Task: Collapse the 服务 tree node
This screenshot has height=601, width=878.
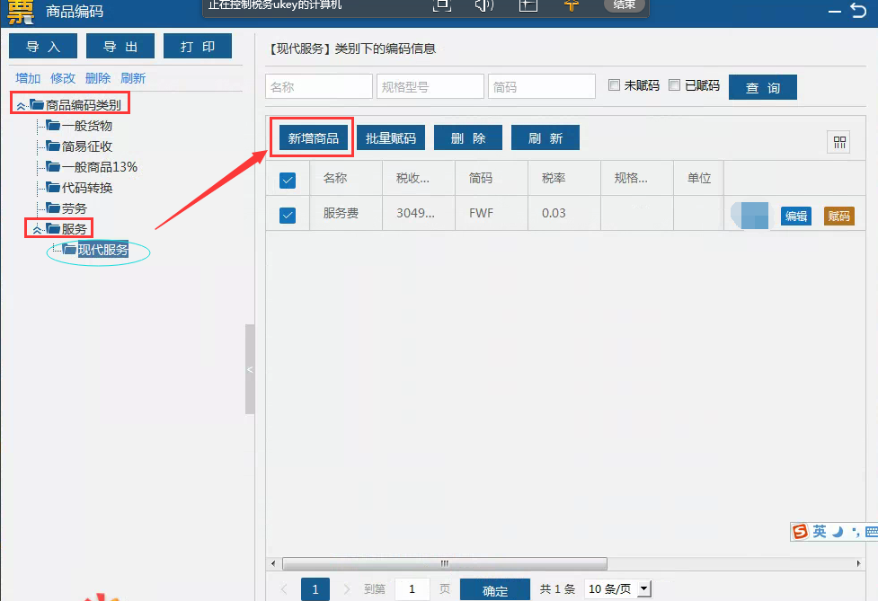Action: click(x=37, y=230)
